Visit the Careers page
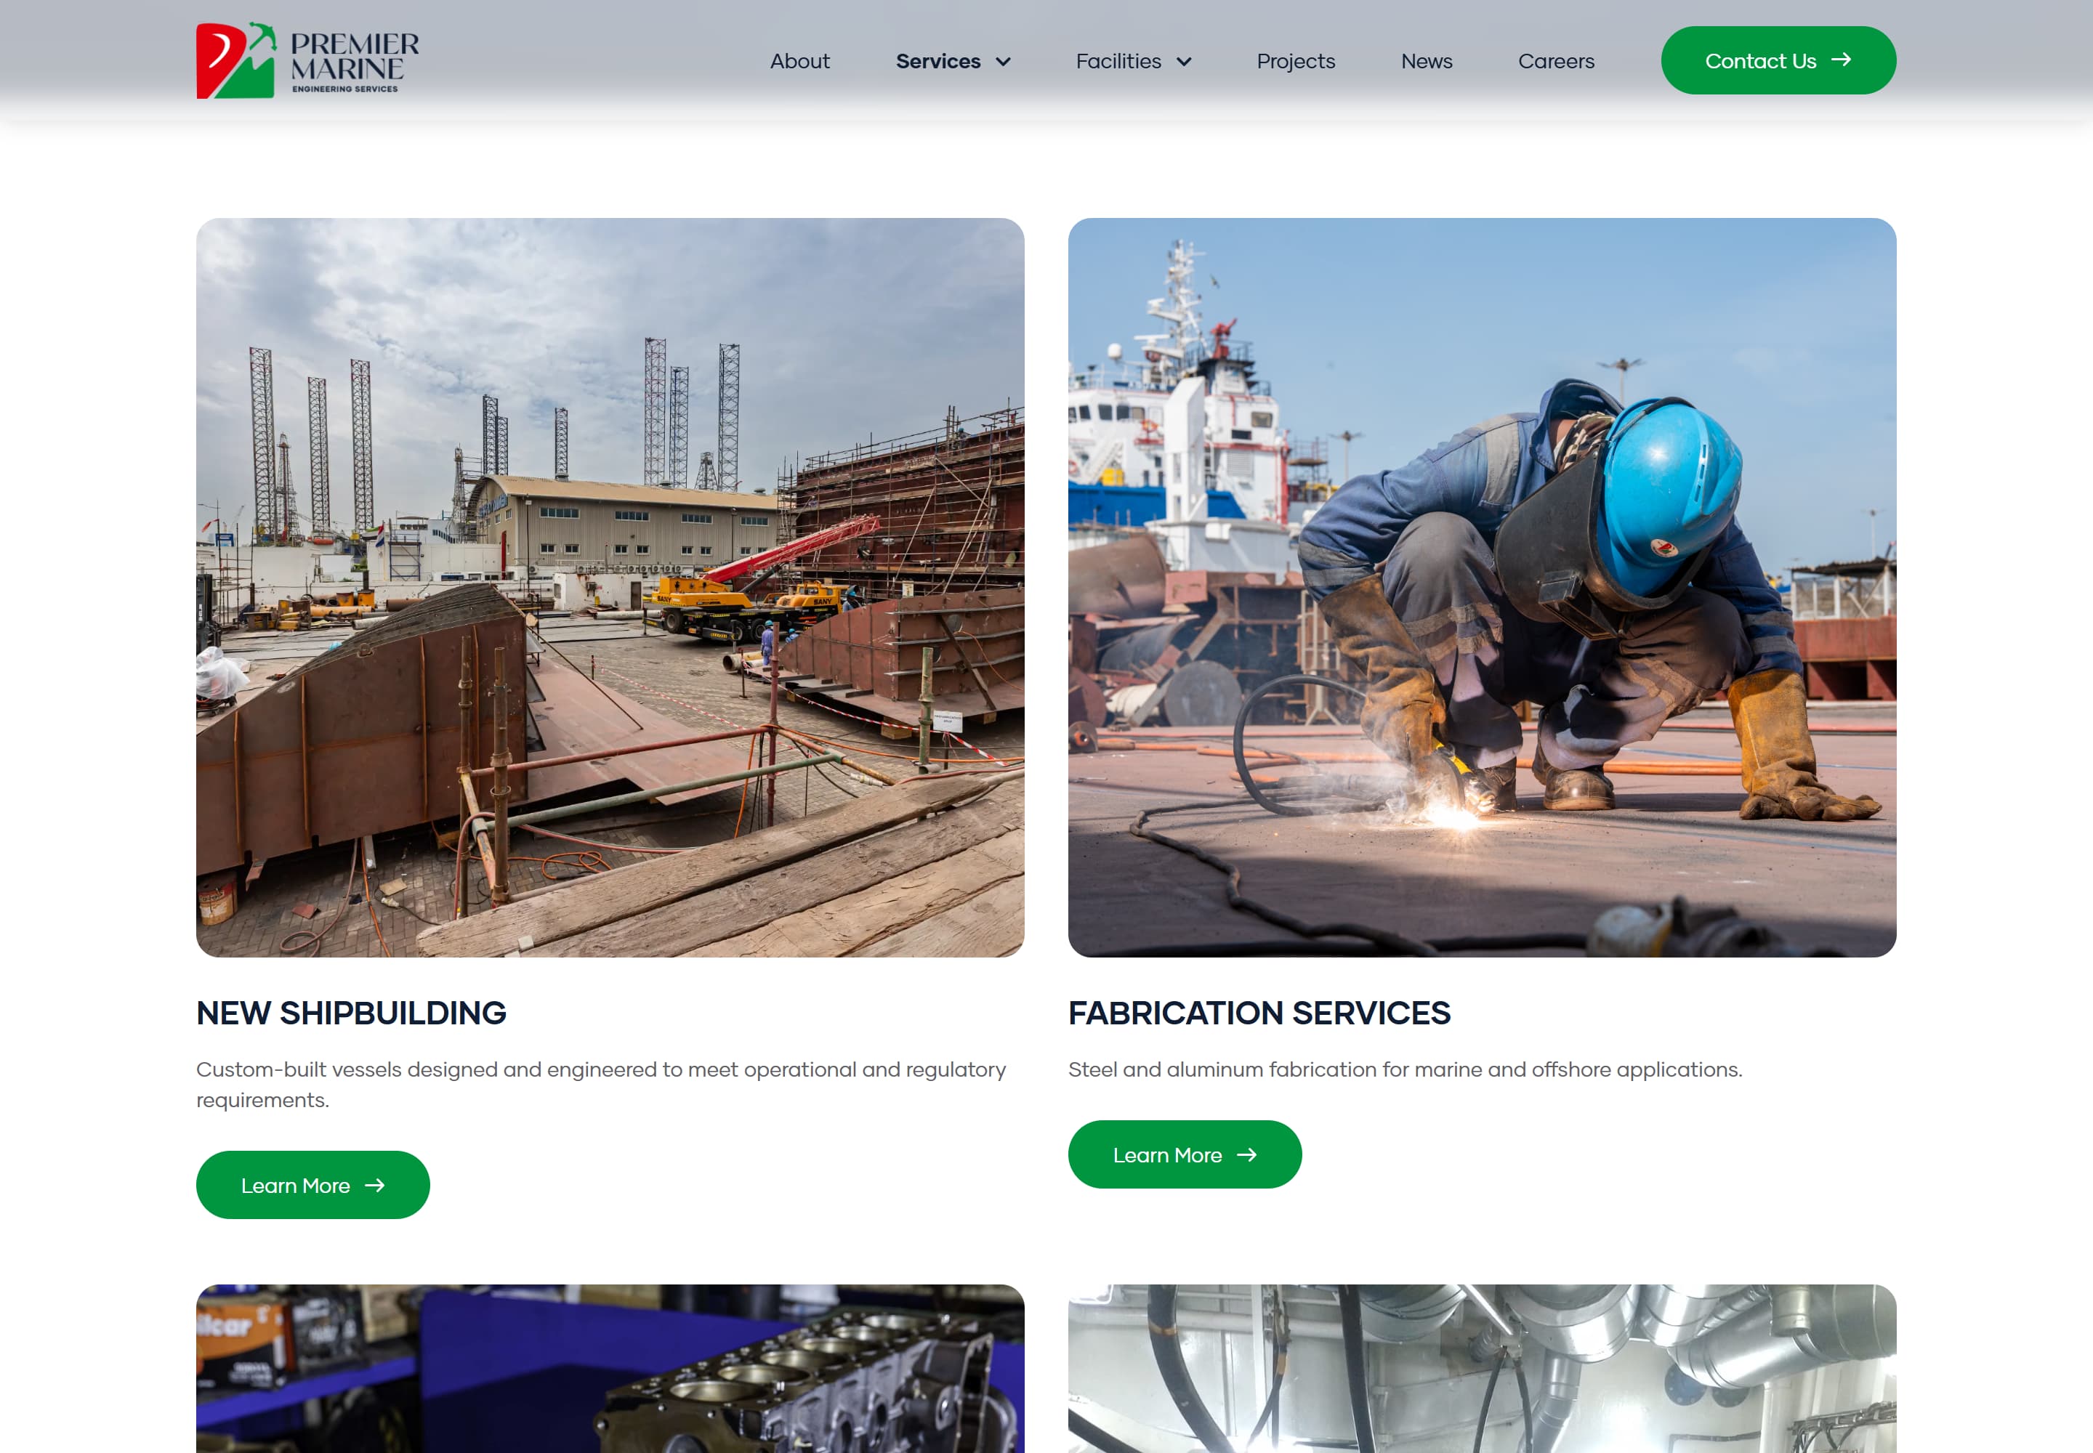This screenshot has height=1453, width=2093. point(1556,61)
